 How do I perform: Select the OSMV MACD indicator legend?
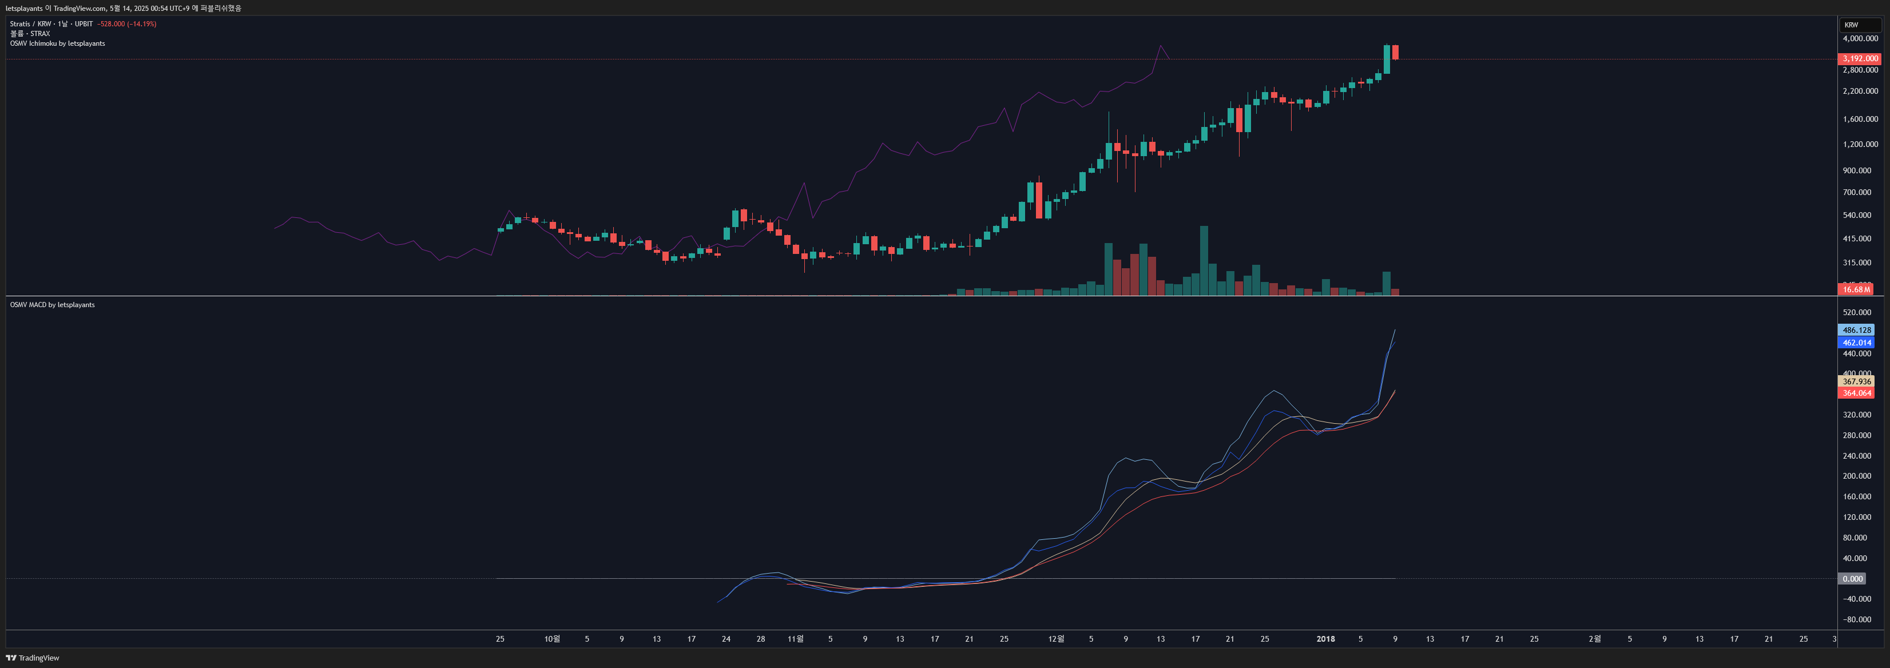pos(52,305)
